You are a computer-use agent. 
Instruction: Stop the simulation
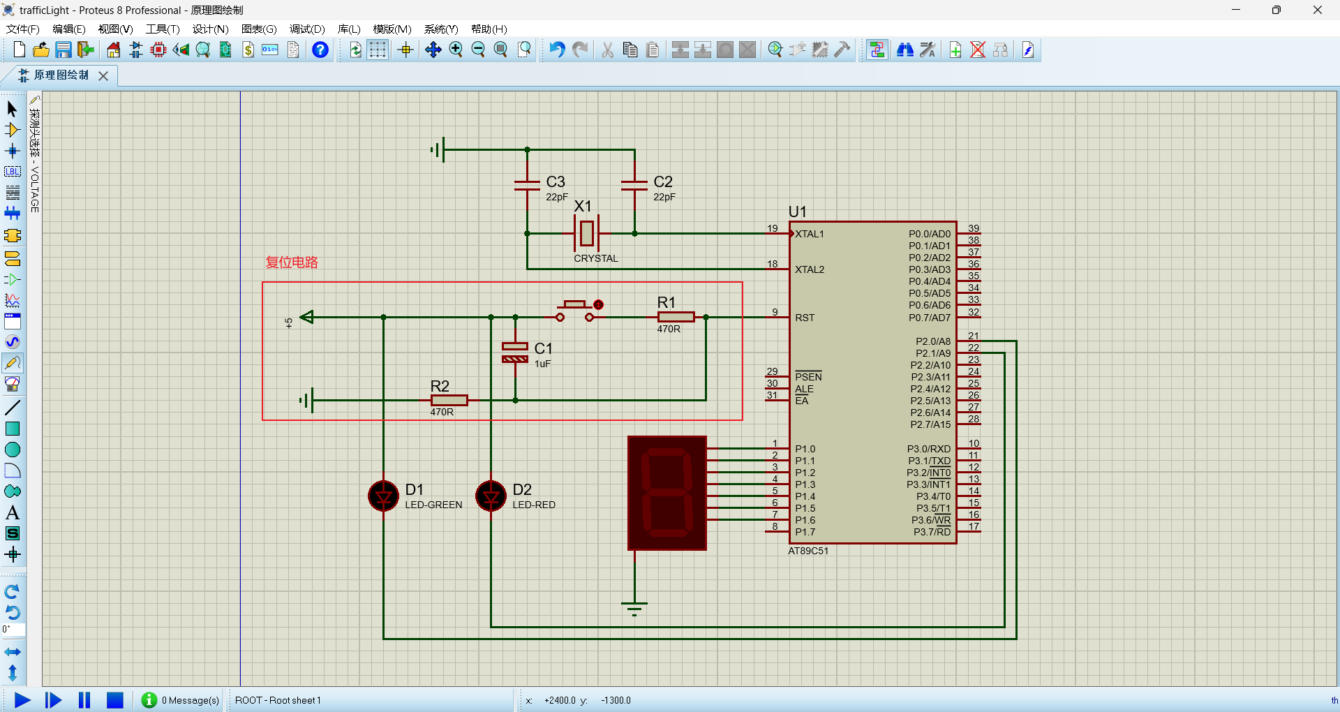(115, 700)
